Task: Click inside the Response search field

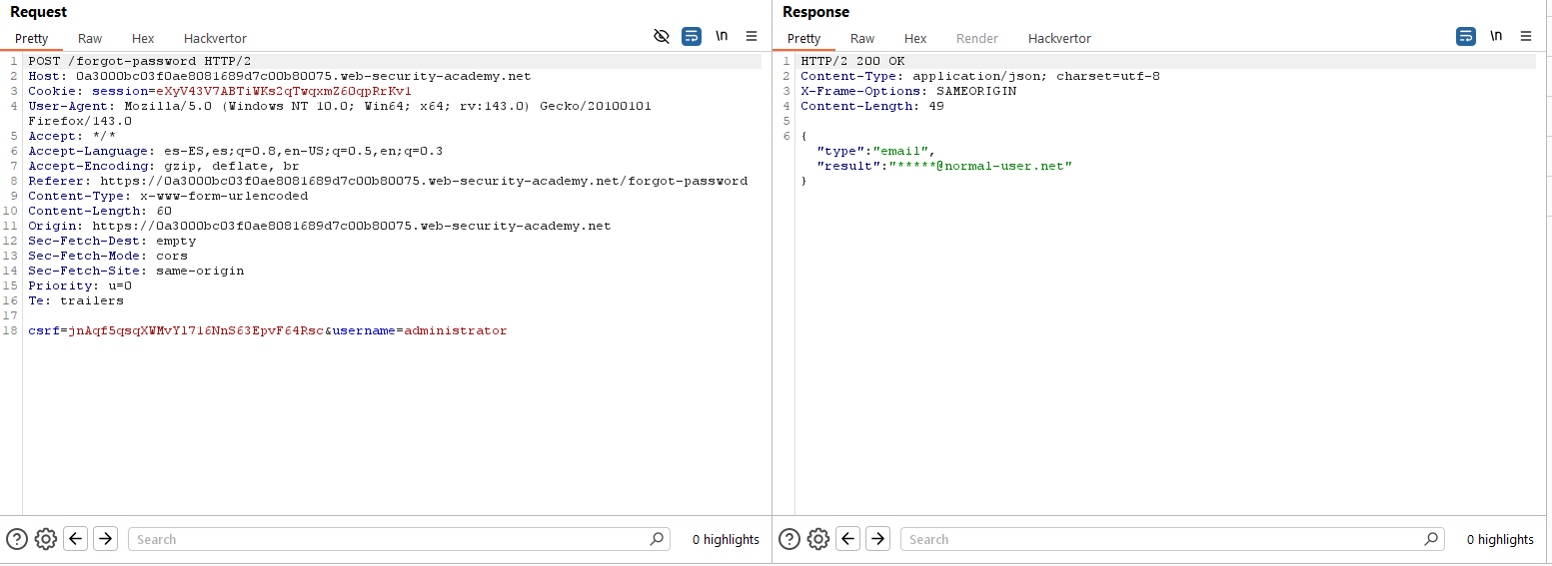Action: click(x=1164, y=539)
